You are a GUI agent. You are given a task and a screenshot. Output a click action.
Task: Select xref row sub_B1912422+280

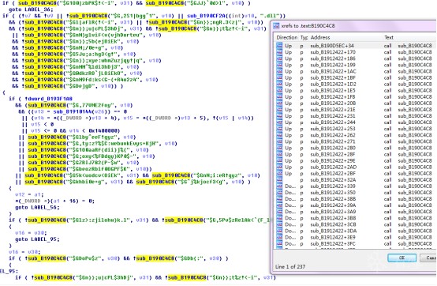click(x=357, y=148)
